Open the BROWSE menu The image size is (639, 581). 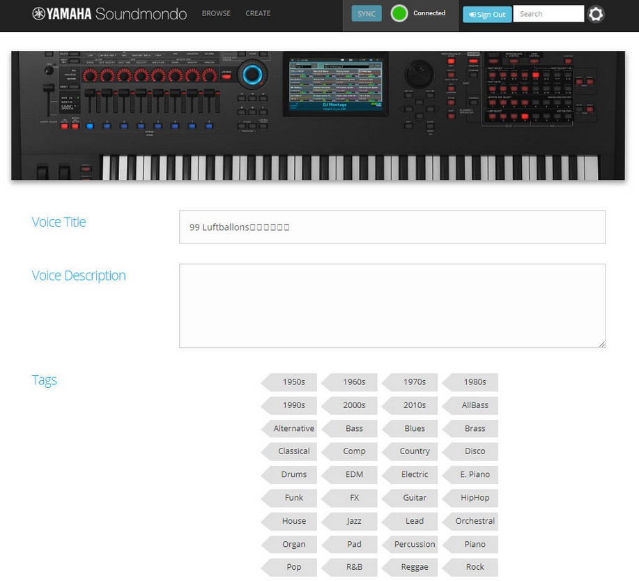click(x=216, y=13)
